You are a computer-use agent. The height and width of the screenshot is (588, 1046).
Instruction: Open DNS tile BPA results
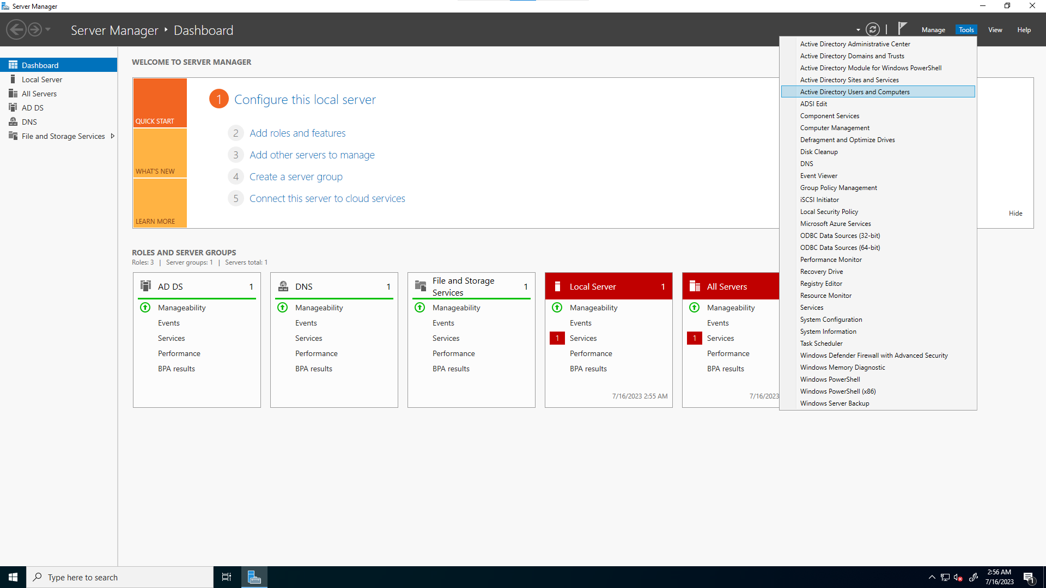314,369
